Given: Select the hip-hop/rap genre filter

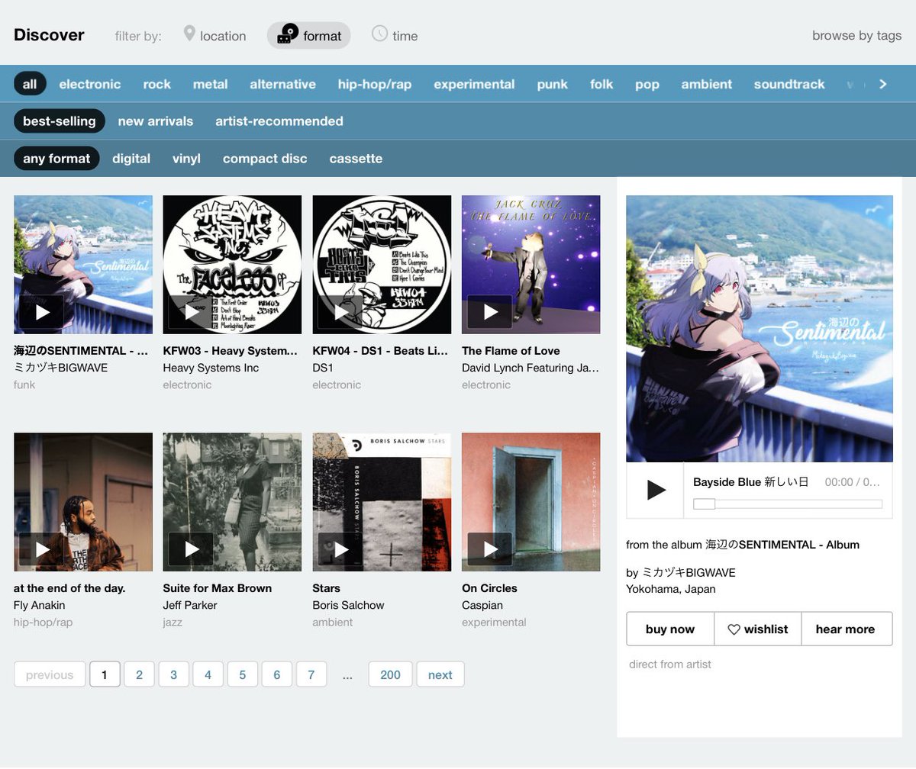Looking at the screenshot, I should (375, 84).
